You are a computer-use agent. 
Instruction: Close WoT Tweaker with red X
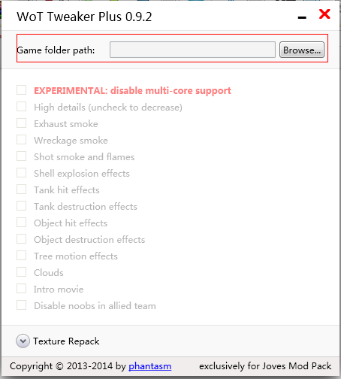[324, 14]
